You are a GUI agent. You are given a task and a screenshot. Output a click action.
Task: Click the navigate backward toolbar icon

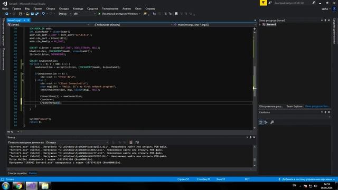pyautogui.click(x=7, y=14)
